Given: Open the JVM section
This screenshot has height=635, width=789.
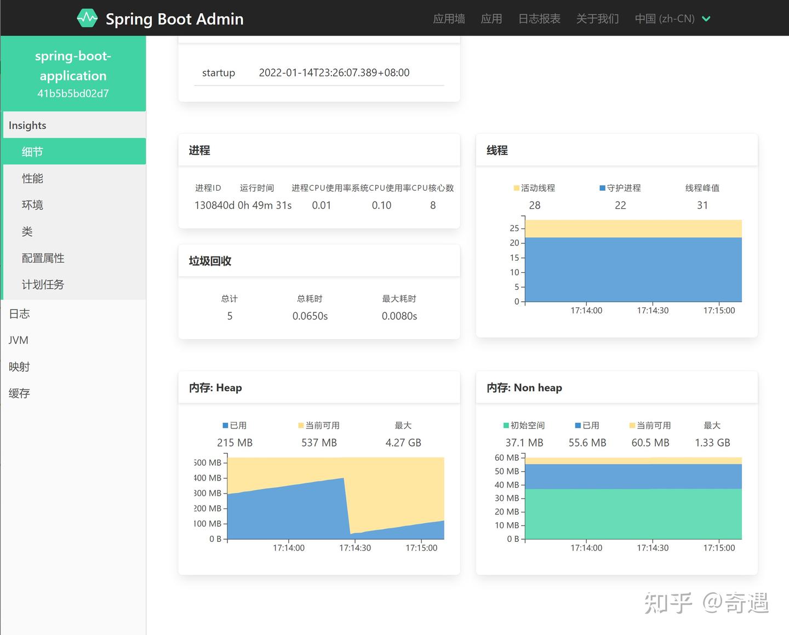Looking at the screenshot, I should (x=18, y=340).
